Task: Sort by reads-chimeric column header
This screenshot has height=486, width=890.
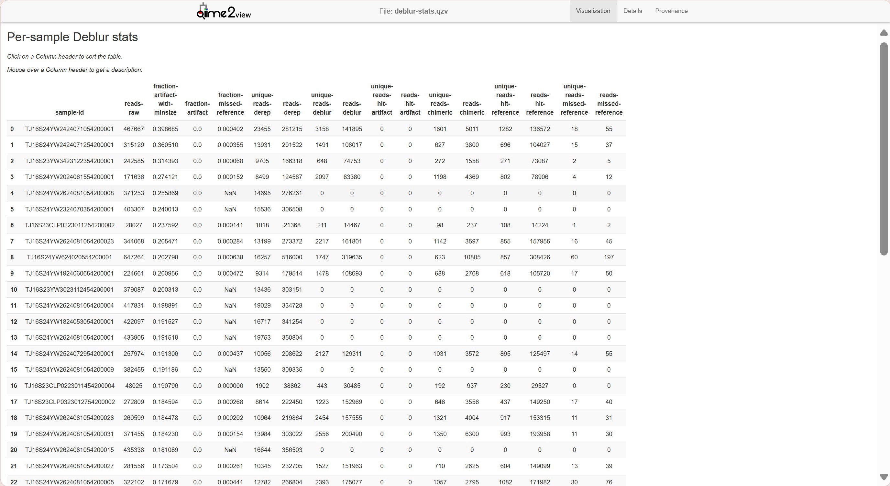Action: pyautogui.click(x=472, y=108)
